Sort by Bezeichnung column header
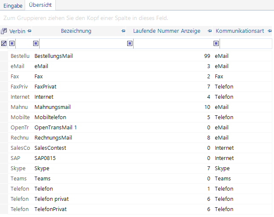This screenshot has height=217, width=274. (76, 31)
